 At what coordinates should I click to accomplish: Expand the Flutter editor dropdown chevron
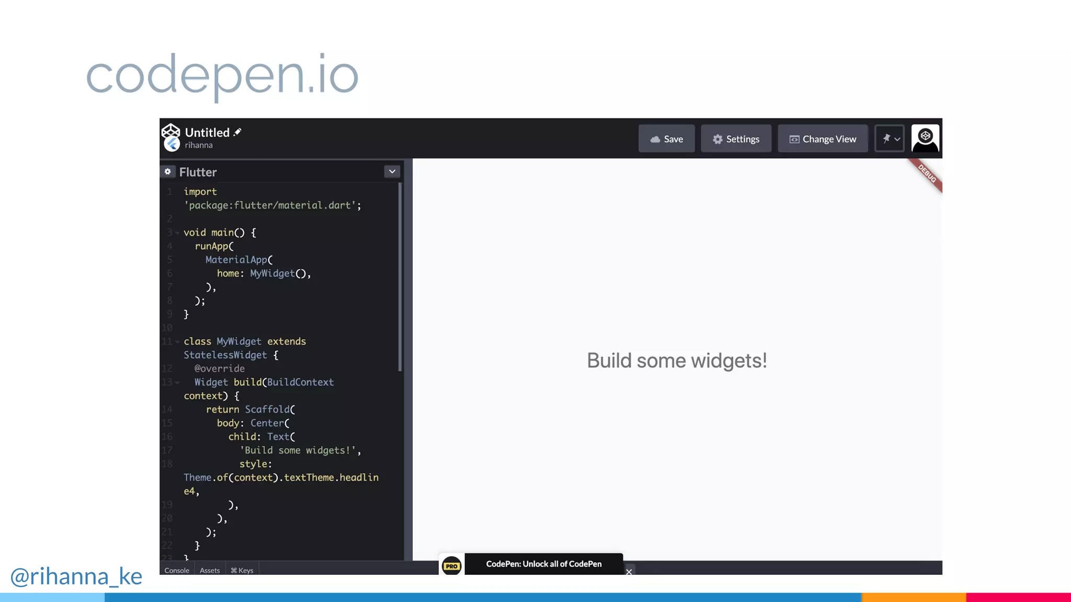(x=392, y=171)
